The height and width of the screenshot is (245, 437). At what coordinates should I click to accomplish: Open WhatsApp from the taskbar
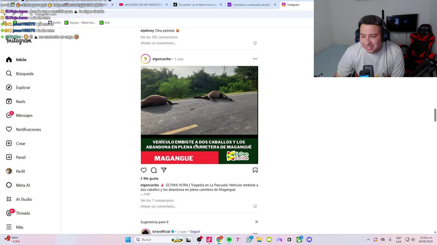[x=249, y=240]
